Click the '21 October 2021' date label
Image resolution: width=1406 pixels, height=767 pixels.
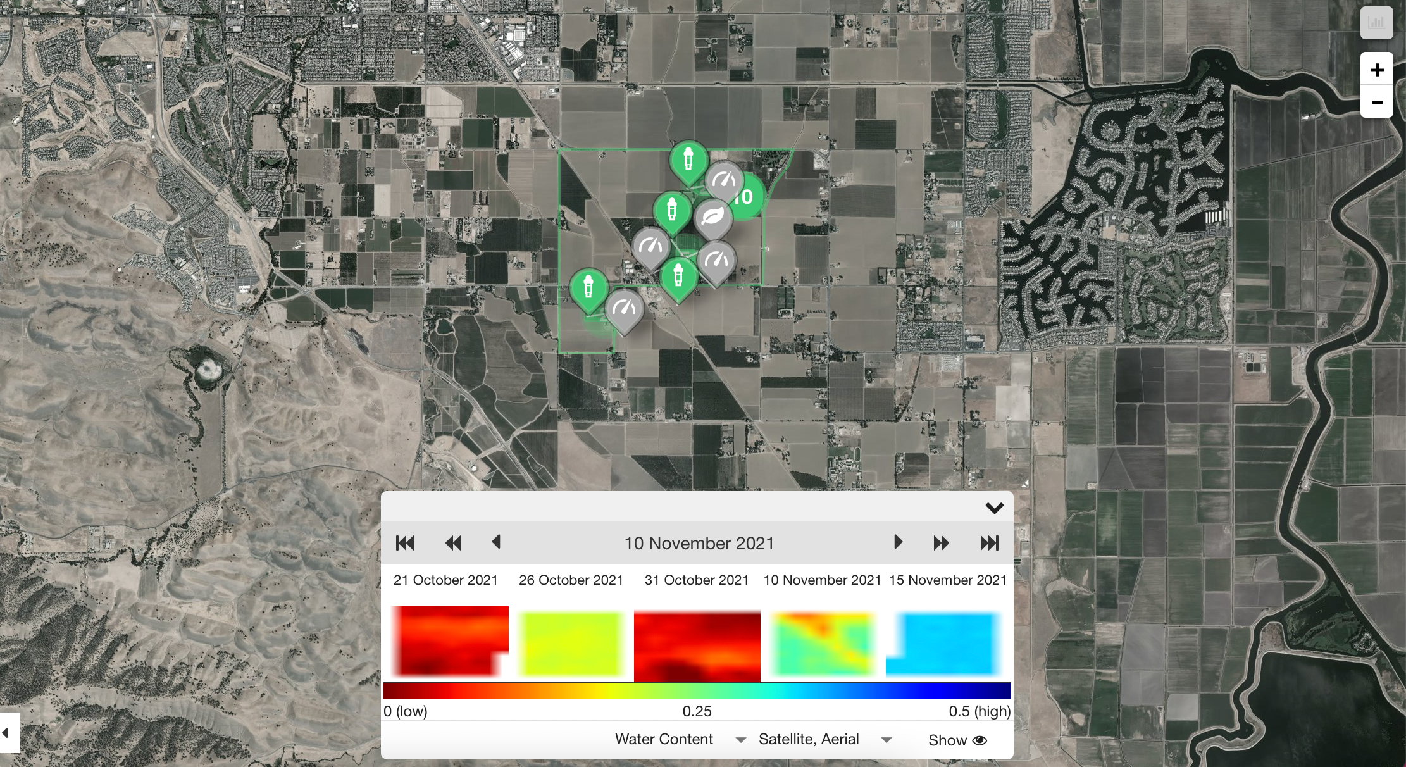(x=445, y=580)
